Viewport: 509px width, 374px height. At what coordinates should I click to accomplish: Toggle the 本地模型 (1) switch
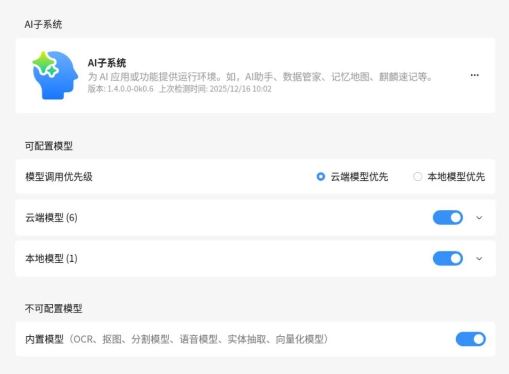(x=448, y=258)
